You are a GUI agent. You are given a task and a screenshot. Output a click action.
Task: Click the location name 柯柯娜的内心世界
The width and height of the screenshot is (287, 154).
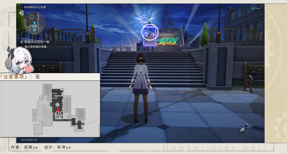click(35, 7)
